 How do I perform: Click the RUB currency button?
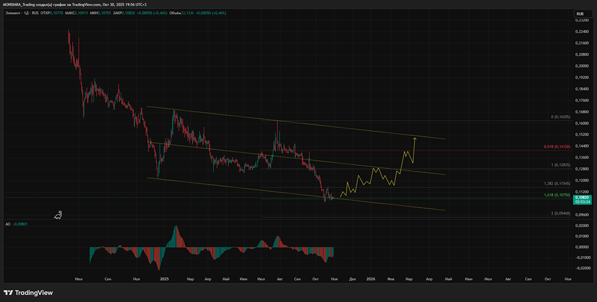coord(583,14)
